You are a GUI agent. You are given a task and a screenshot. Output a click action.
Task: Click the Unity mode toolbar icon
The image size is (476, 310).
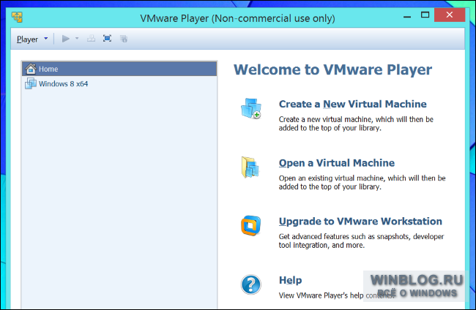124,39
